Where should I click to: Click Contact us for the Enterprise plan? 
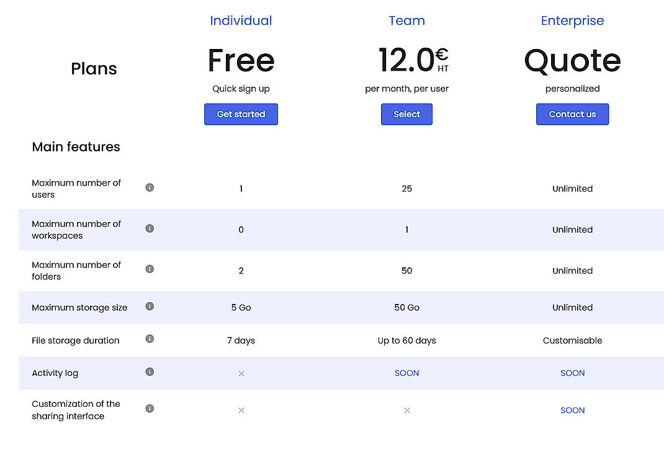pyautogui.click(x=572, y=114)
